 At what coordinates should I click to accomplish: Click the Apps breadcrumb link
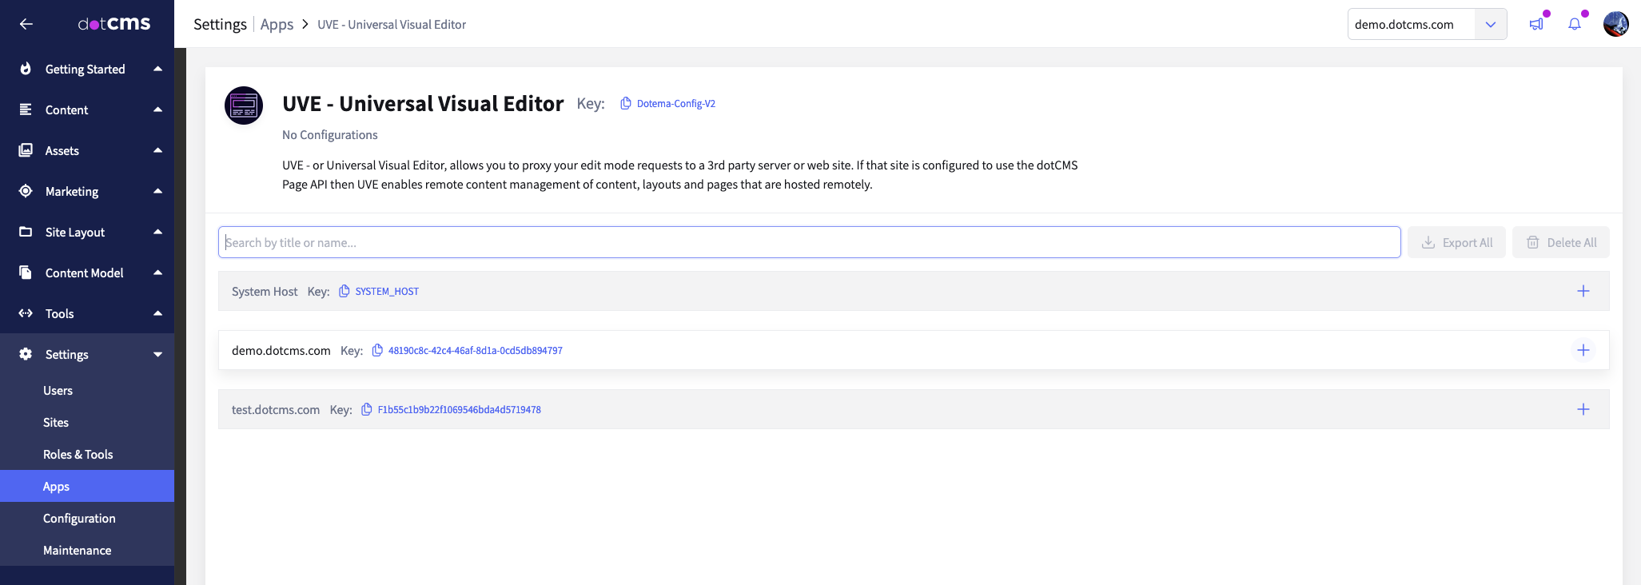point(277,24)
